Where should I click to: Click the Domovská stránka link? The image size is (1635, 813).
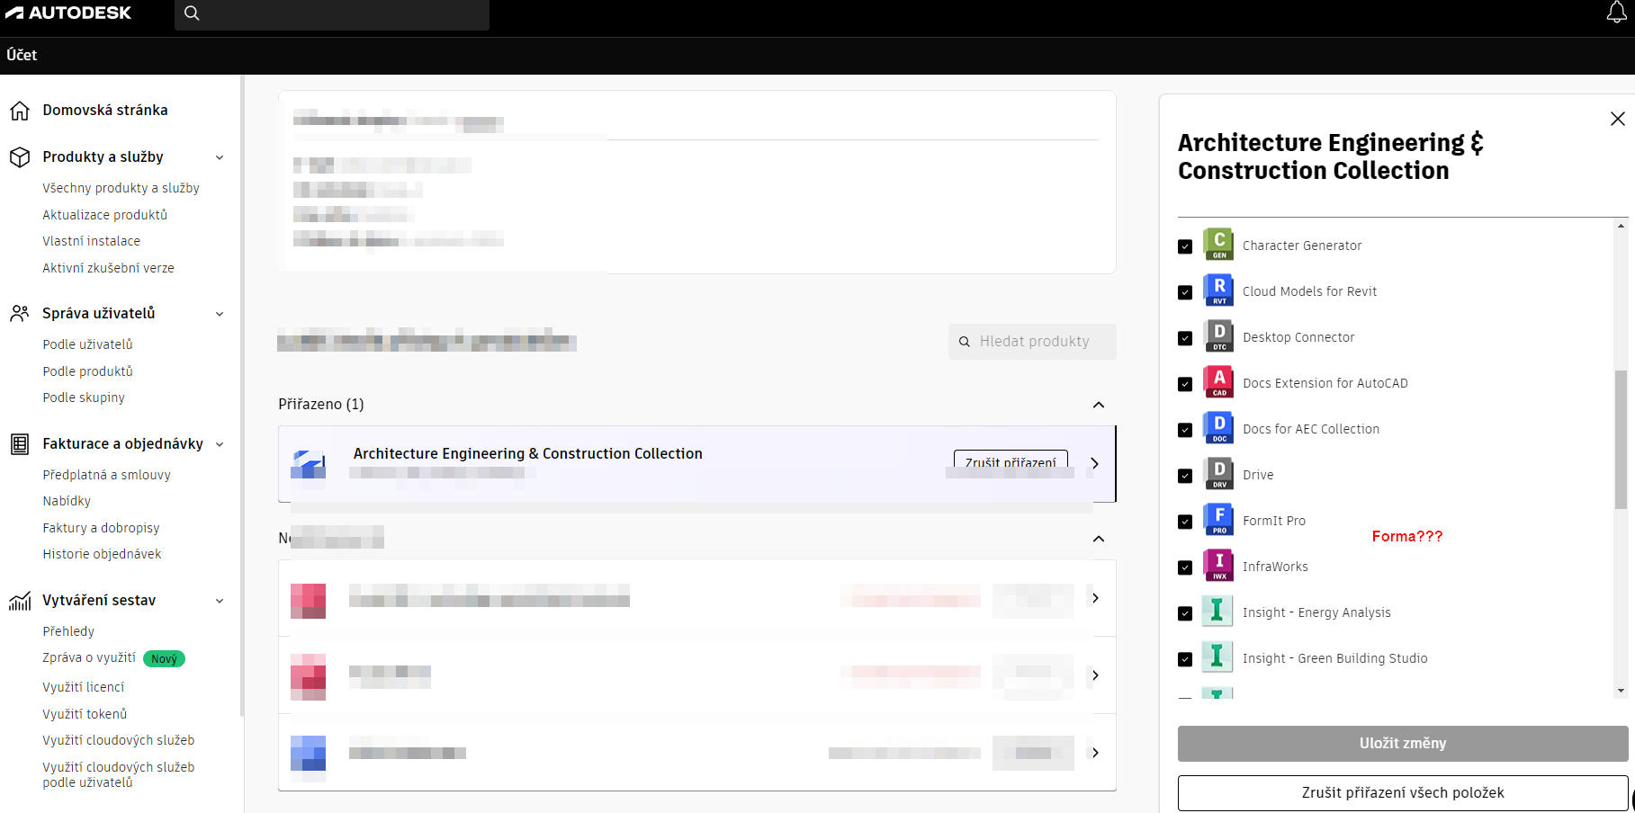click(105, 111)
